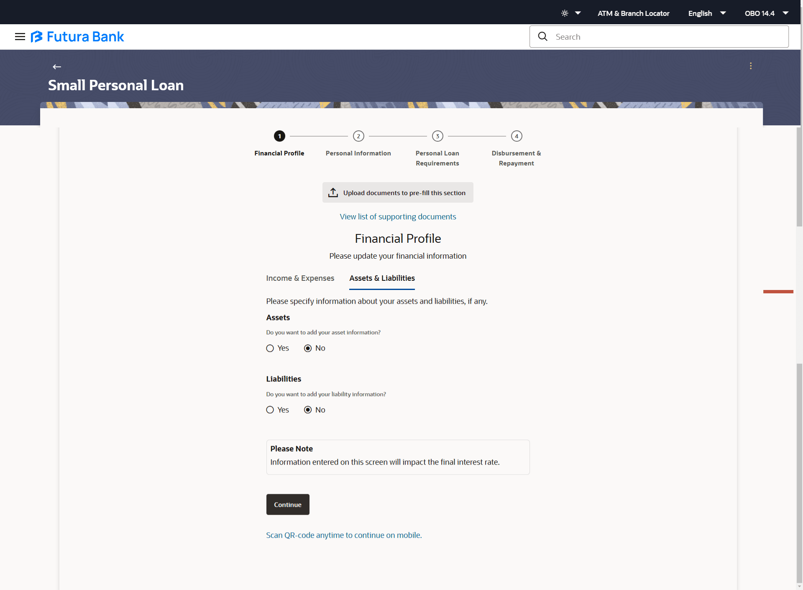Click the brightness theme sun icon
The image size is (803, 590).
pyautogui.click(x=565, y=13)
